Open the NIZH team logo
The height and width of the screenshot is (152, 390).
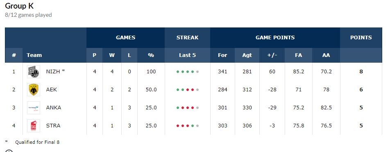33,72
